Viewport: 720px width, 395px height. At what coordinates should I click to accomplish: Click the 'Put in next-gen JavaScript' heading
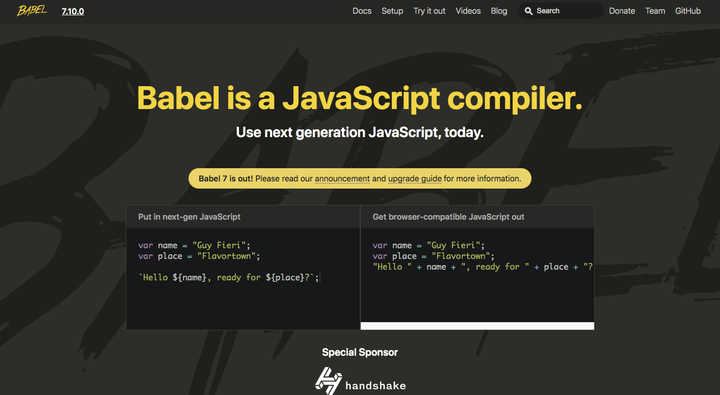(x=190, y=217)
